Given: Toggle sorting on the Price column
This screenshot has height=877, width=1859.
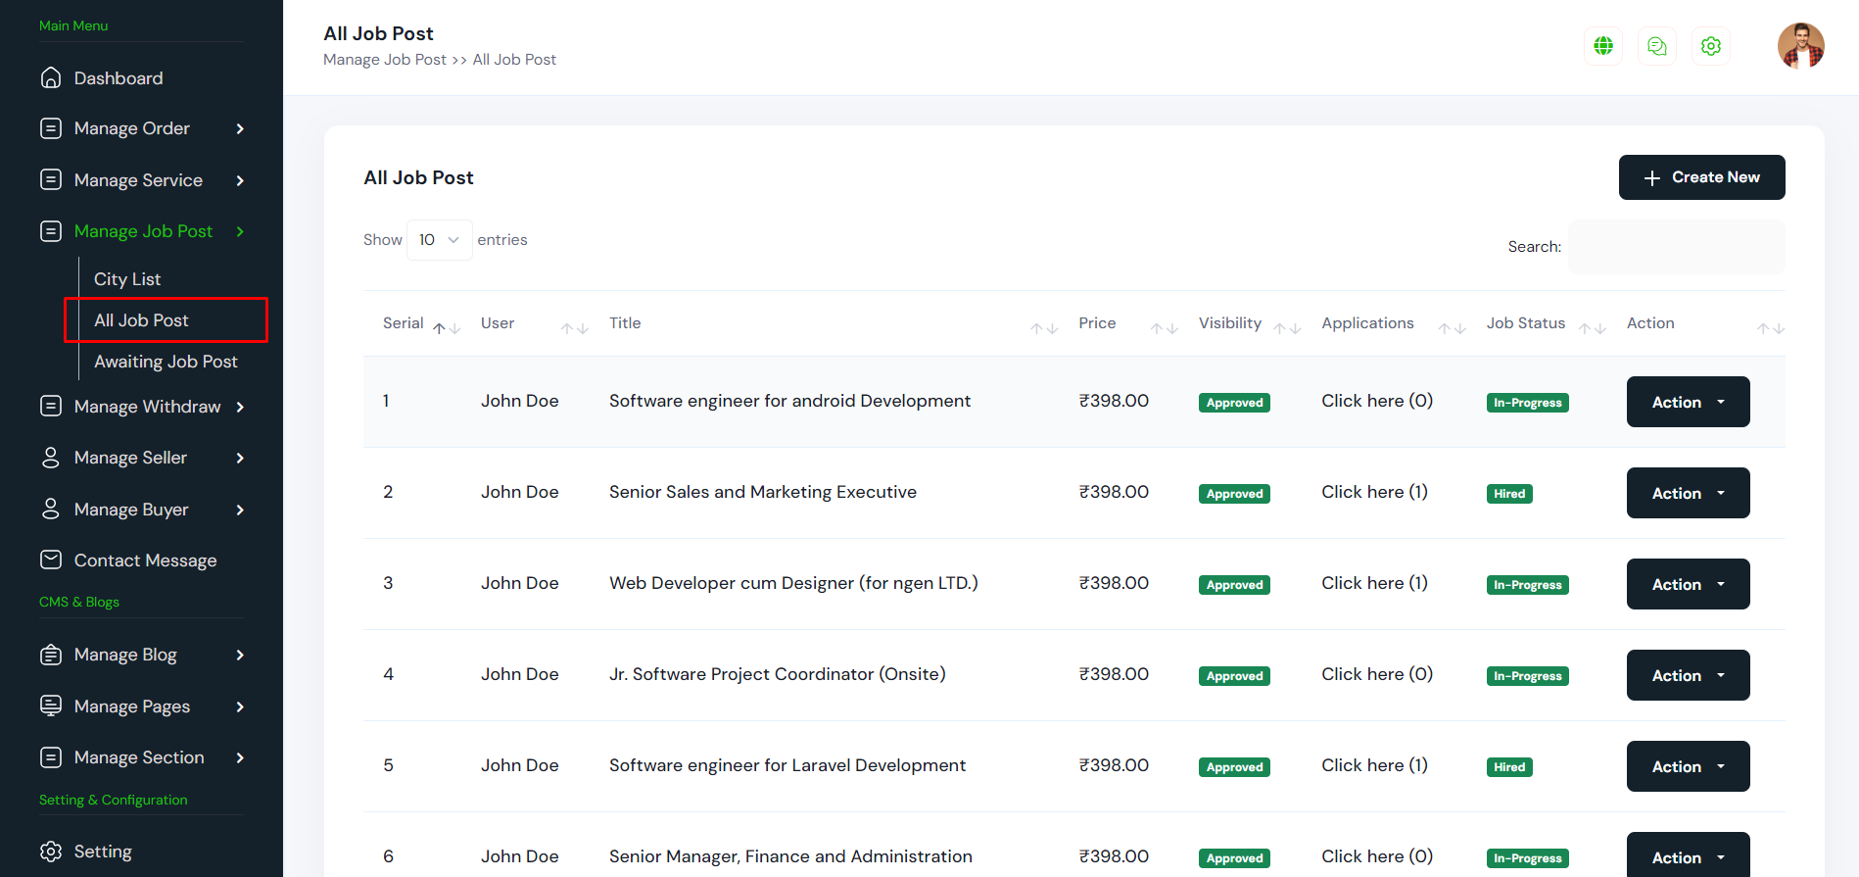Looking at the screenshot, I should click(x=1164, y=328).
